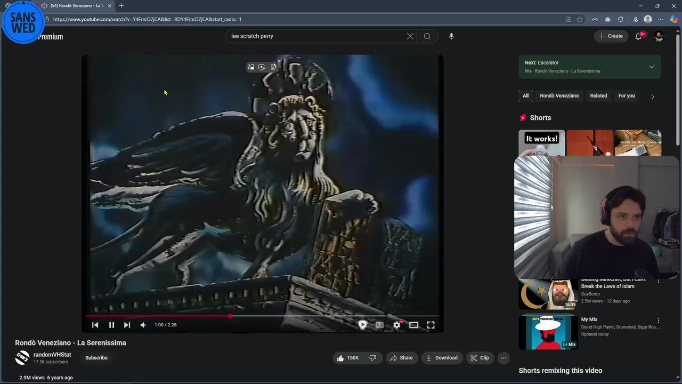Seek on the red video progress bar

click(263, 316)
